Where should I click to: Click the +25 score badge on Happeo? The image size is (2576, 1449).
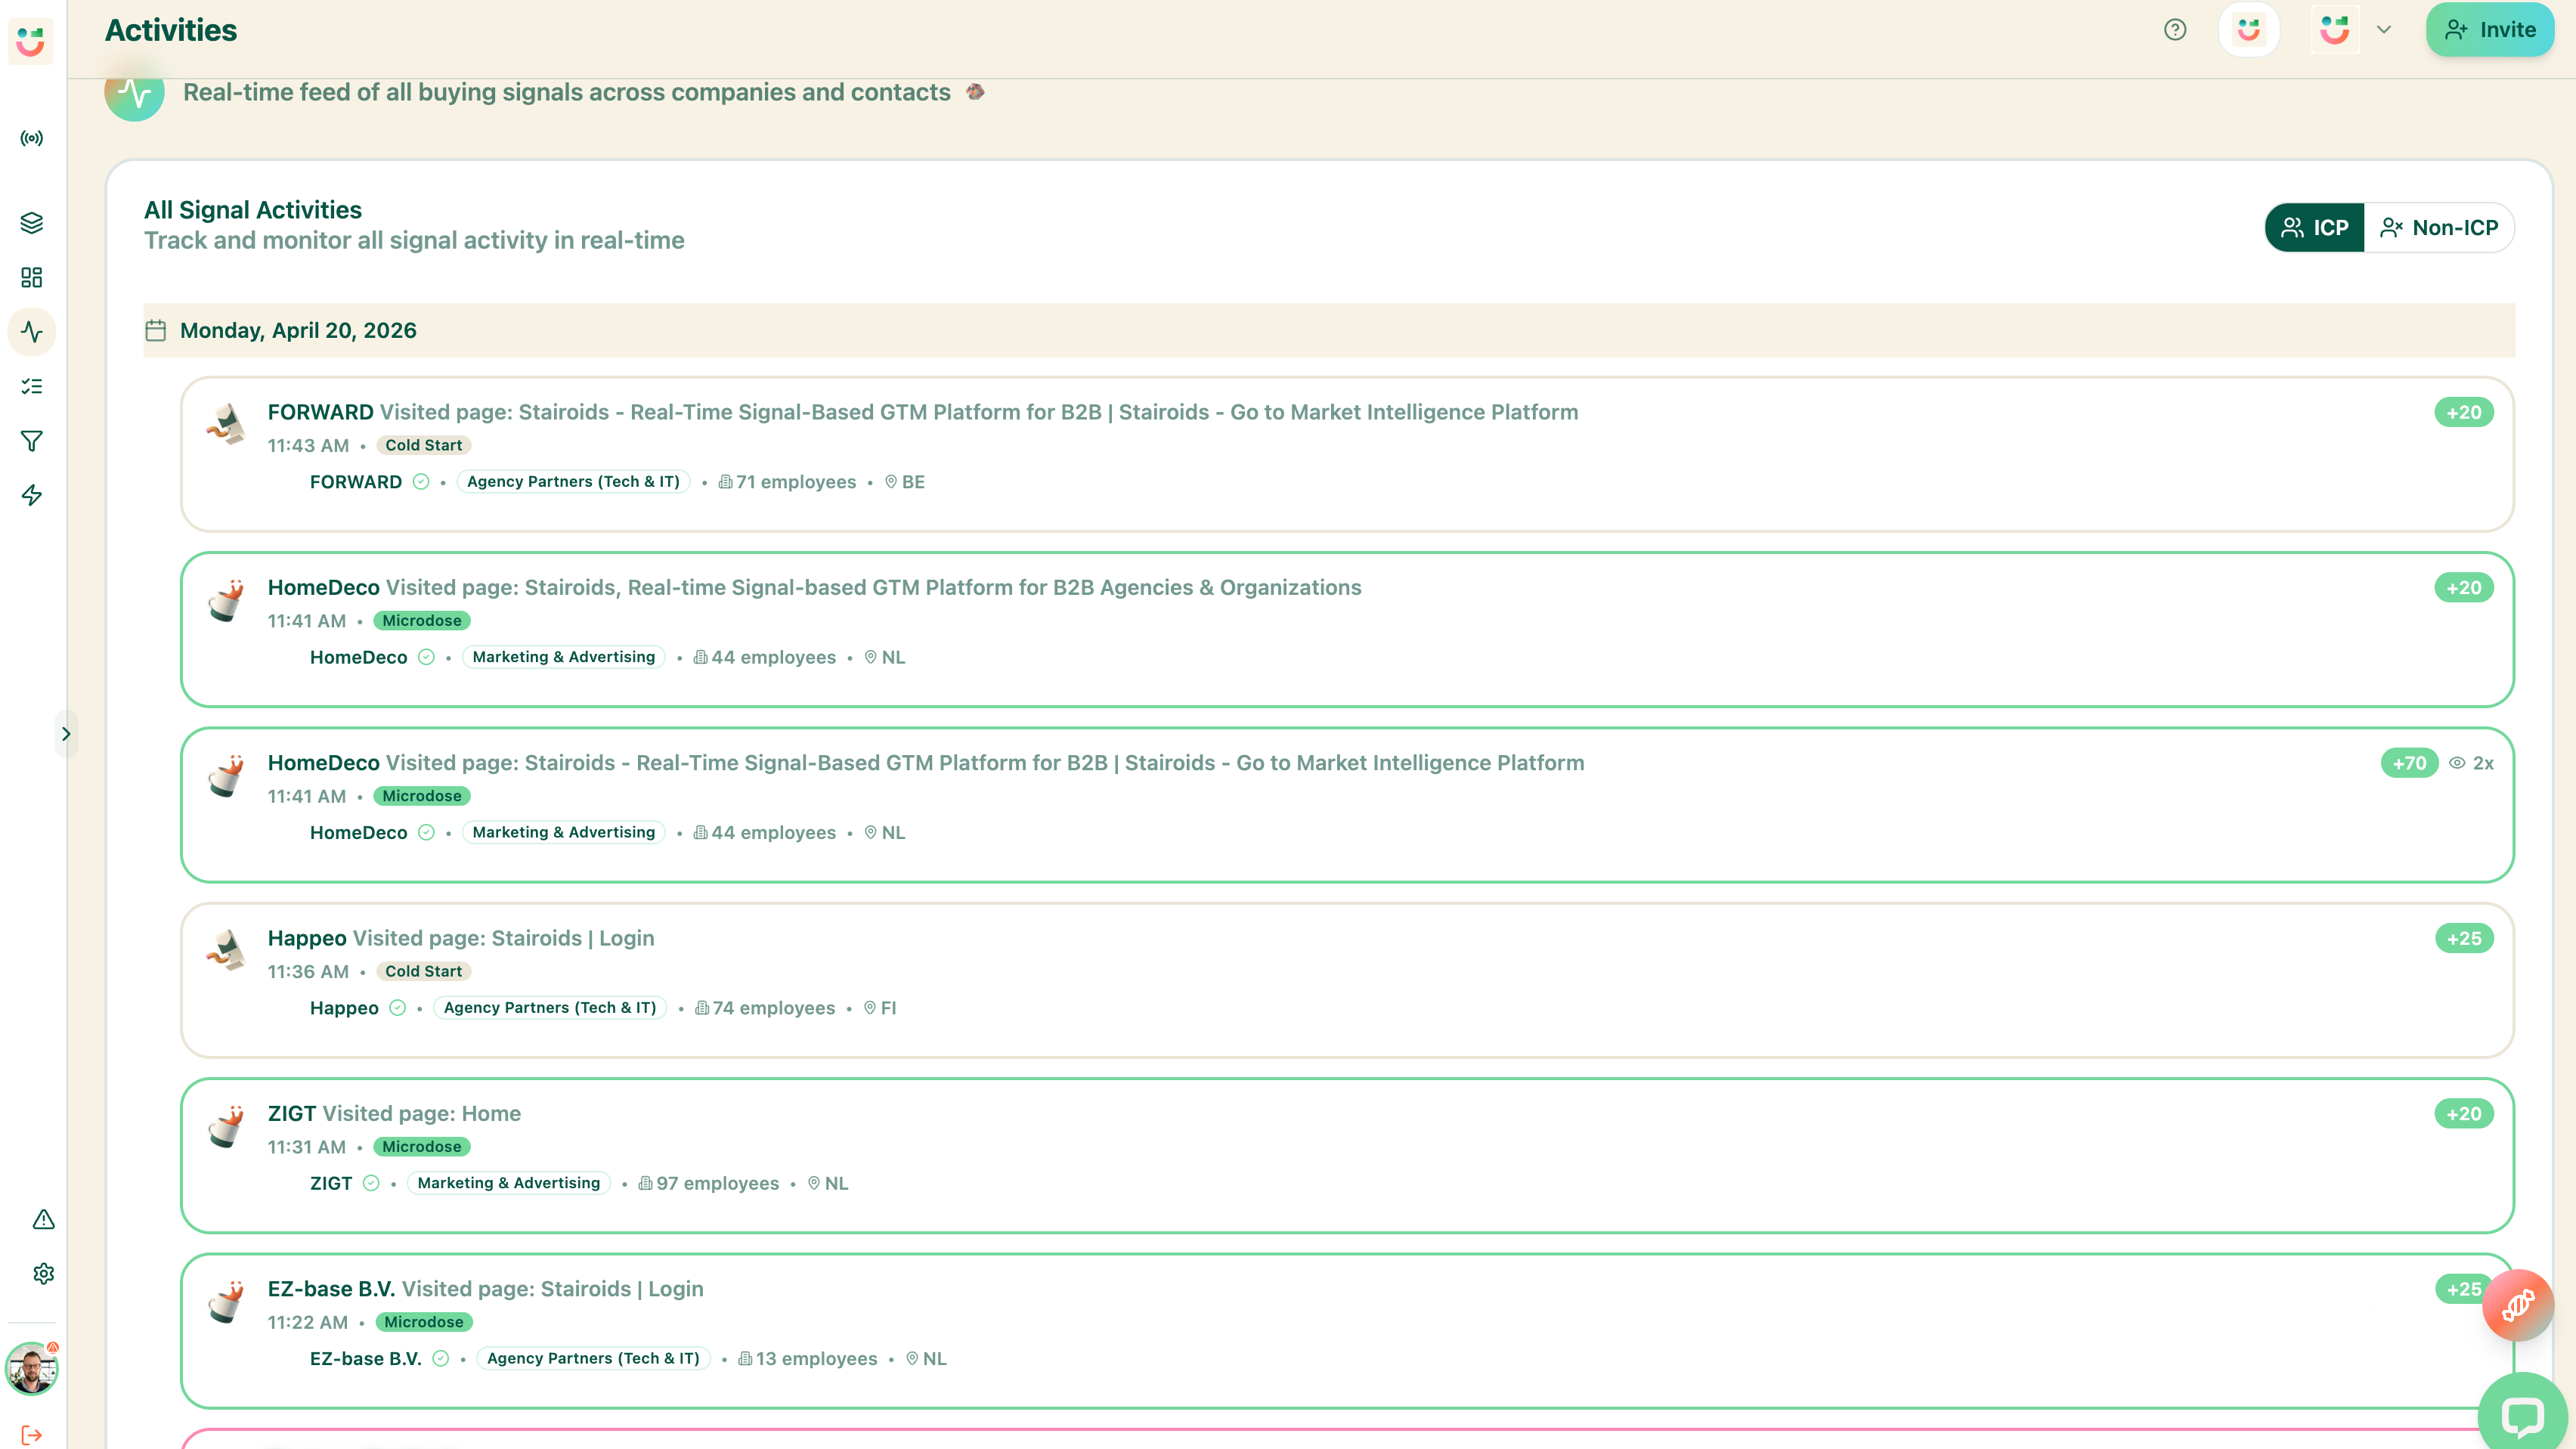(2464, 938)
